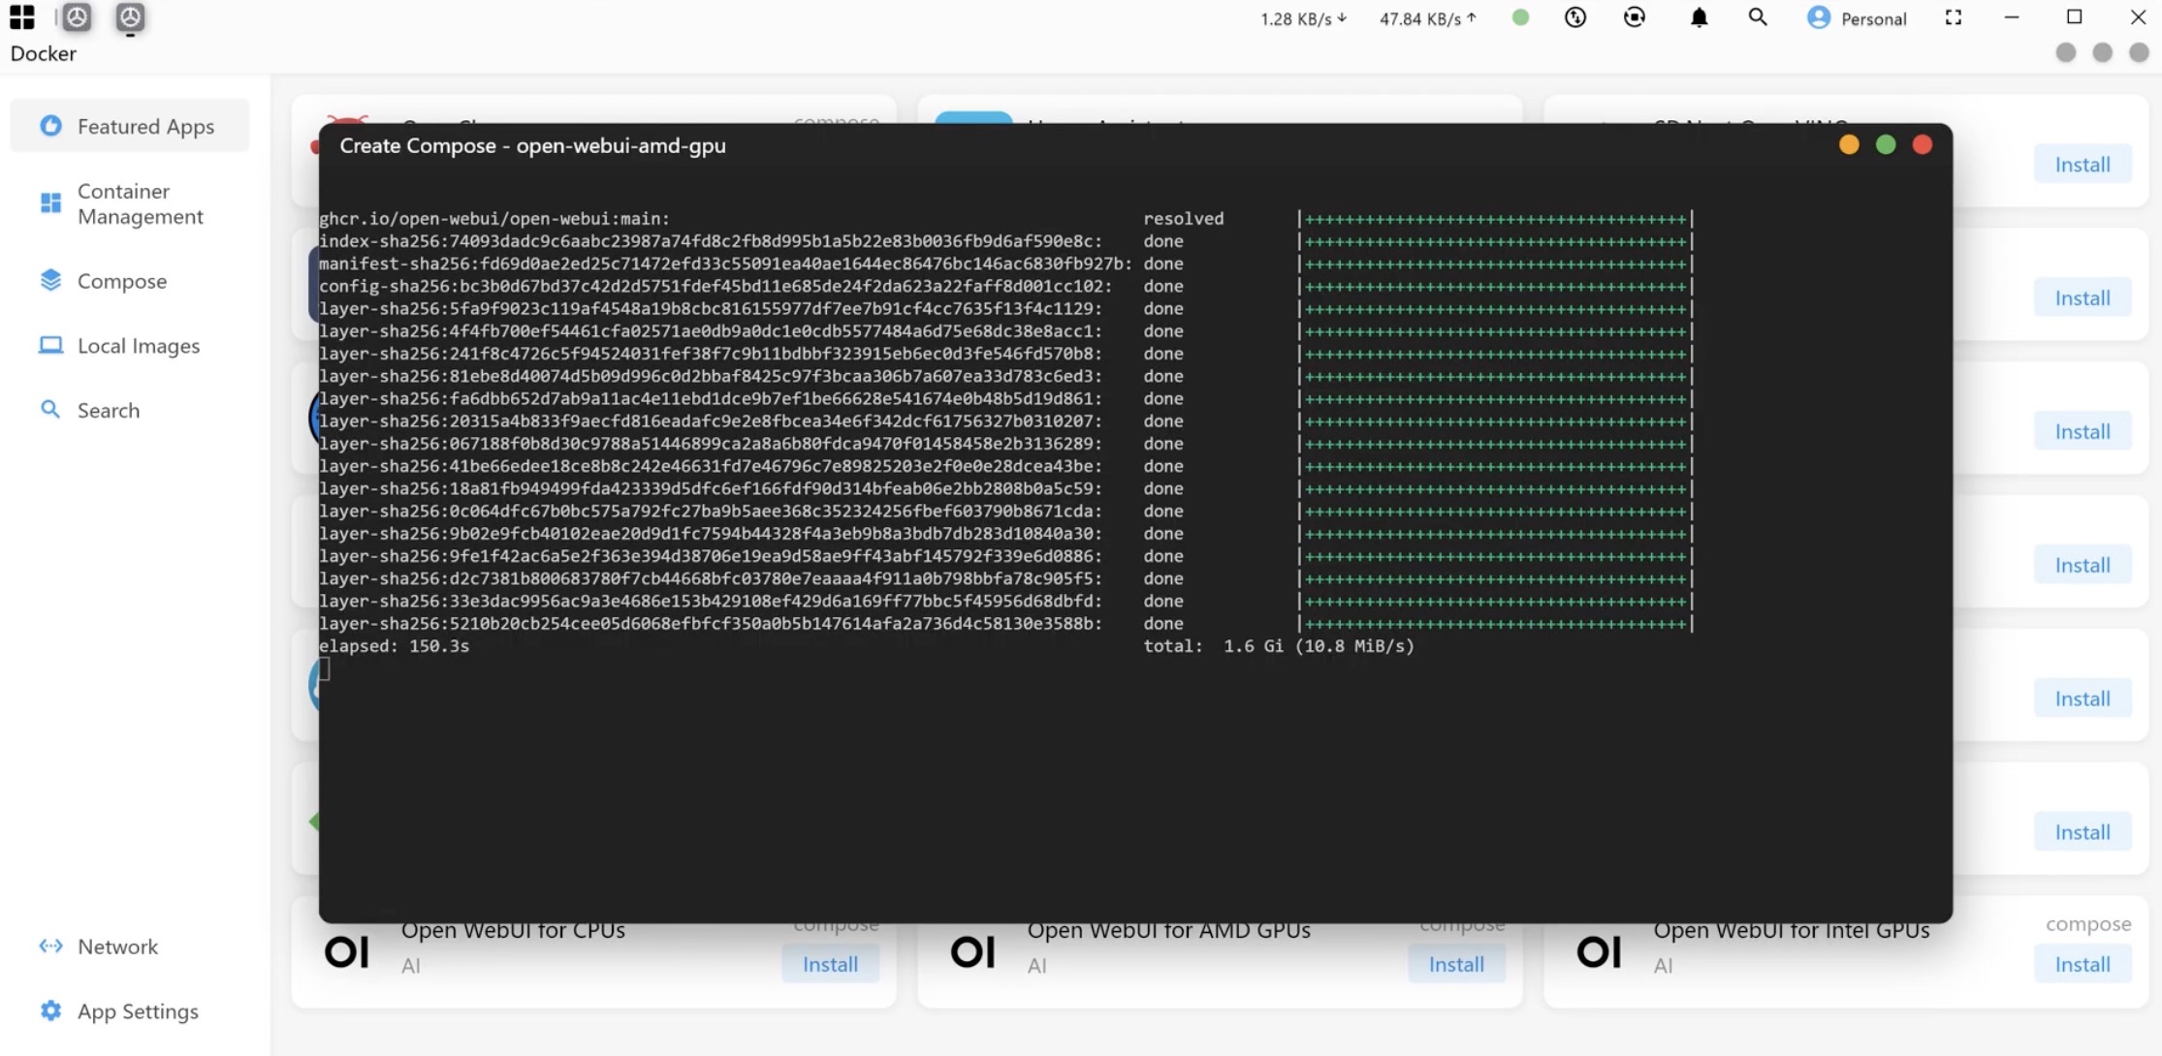Image resolution: width=2162 pixels, height=1056 pixels.
Task: Click the upload speed indicator 47.84 KB/s
Action: click(x=1428, y=18)
